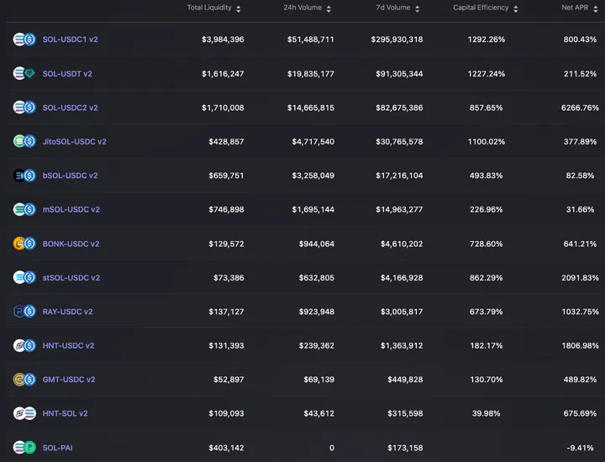Click the JitoSOL-USDC v2 token pair icon
This screenshot has width=605, height=462.
pos(24,142)
